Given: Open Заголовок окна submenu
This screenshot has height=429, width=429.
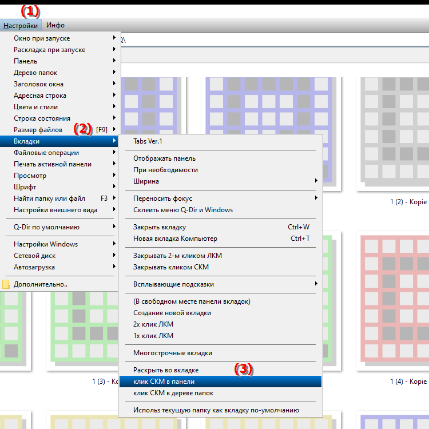Looking at the screenshot, I should click(59, 84).
